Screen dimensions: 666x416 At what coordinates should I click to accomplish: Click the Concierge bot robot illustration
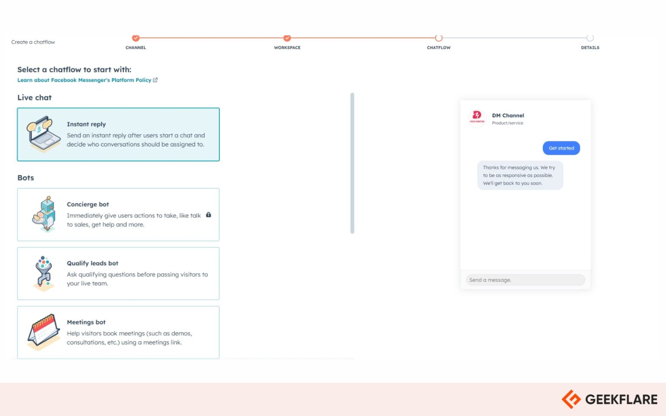pyautogui.click(x=45, y=214)
